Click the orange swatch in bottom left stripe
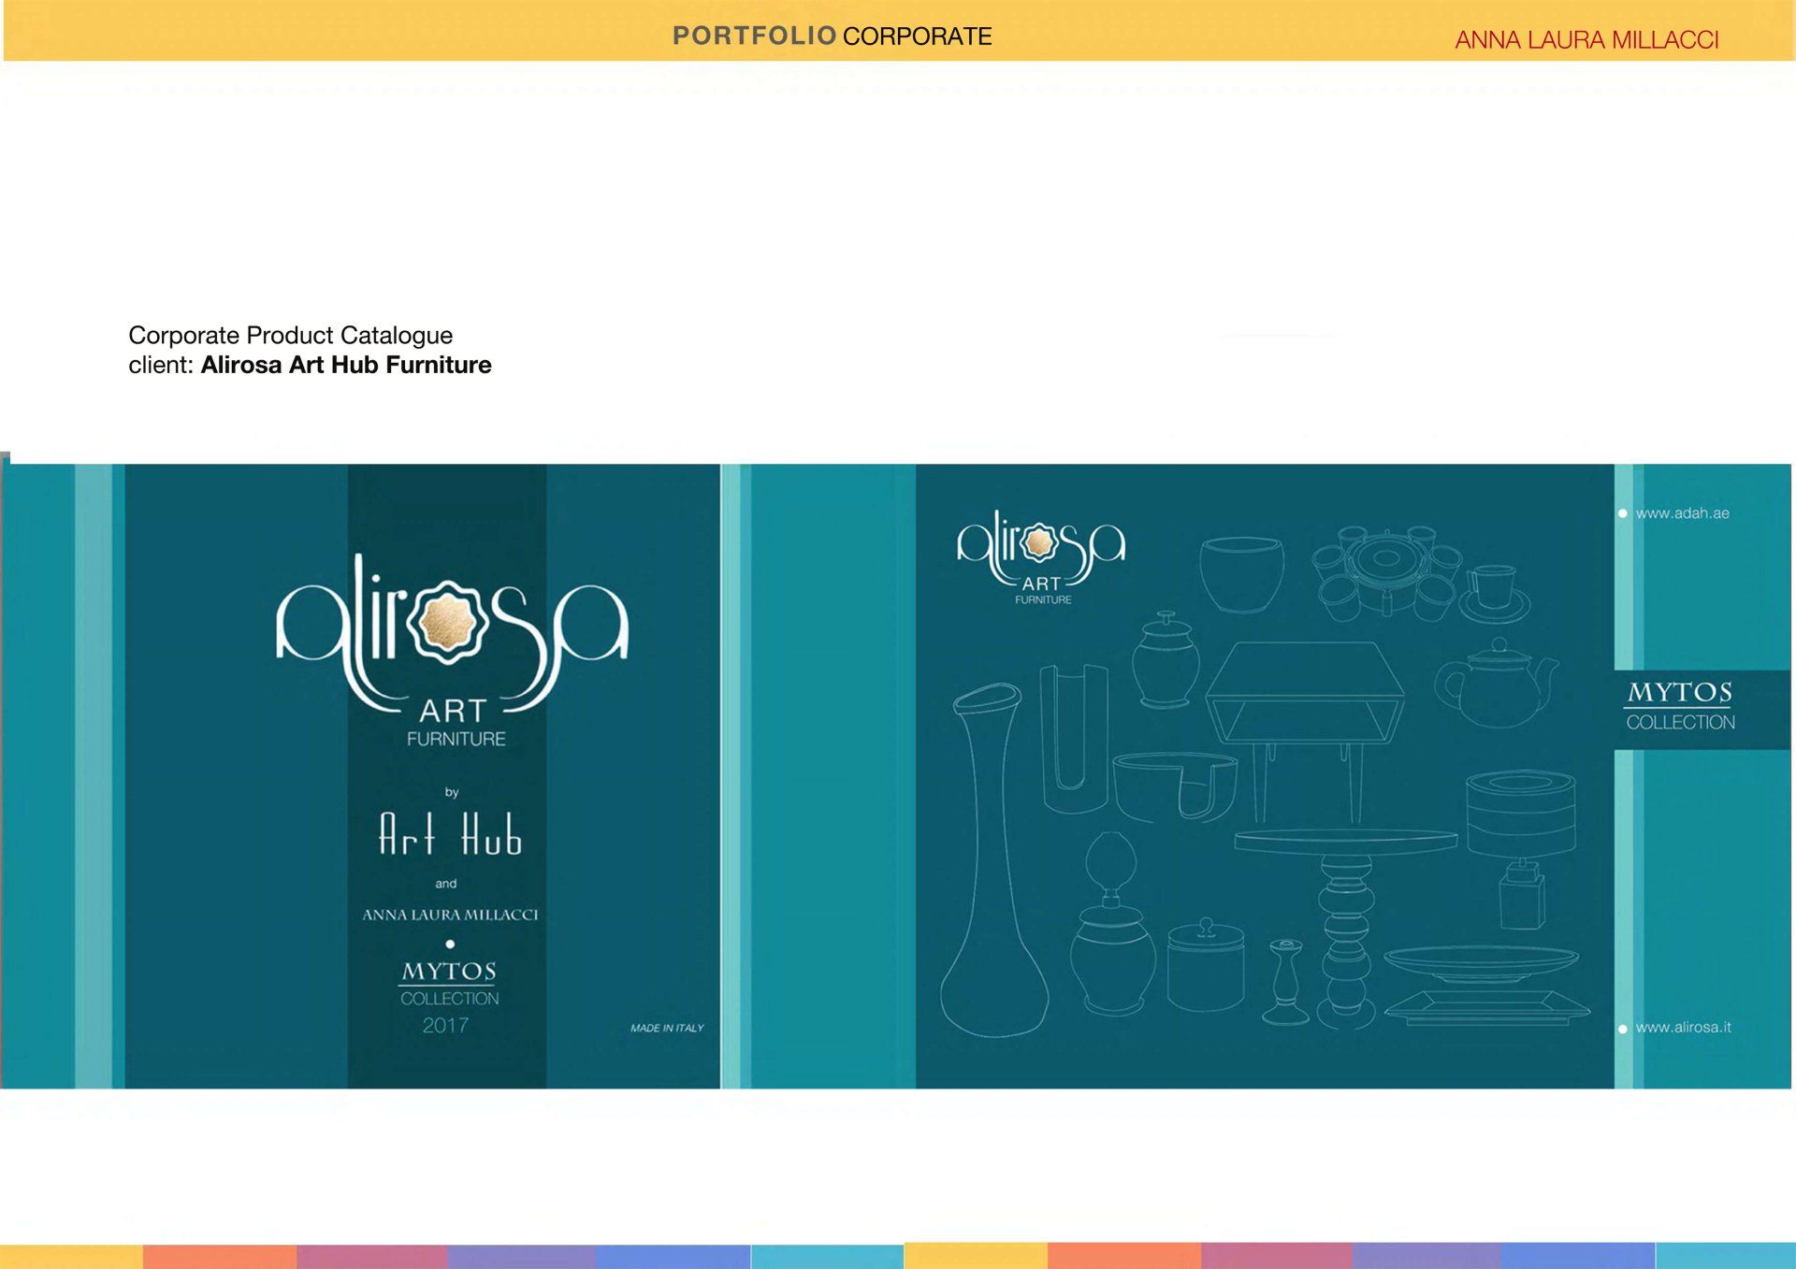Screen dimensions: 1796x1269 pyautogui.click(x=219, y=1256)
